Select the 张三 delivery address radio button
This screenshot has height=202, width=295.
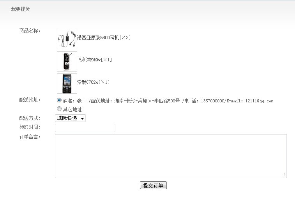coord(59,100)
